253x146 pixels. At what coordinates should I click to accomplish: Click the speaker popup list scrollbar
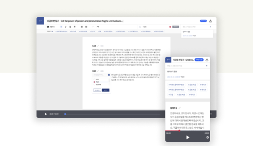point(109,81)
